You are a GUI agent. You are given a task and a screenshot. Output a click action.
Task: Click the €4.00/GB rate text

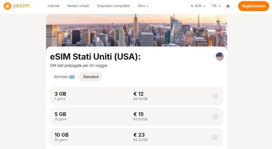(140, 99)
